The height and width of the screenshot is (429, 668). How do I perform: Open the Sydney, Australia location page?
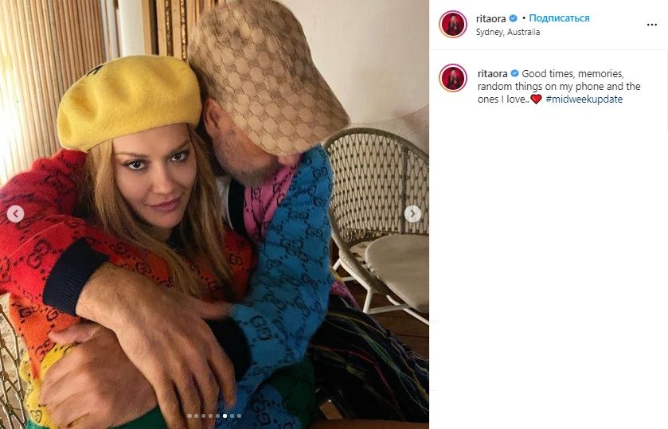pos(507,32)
